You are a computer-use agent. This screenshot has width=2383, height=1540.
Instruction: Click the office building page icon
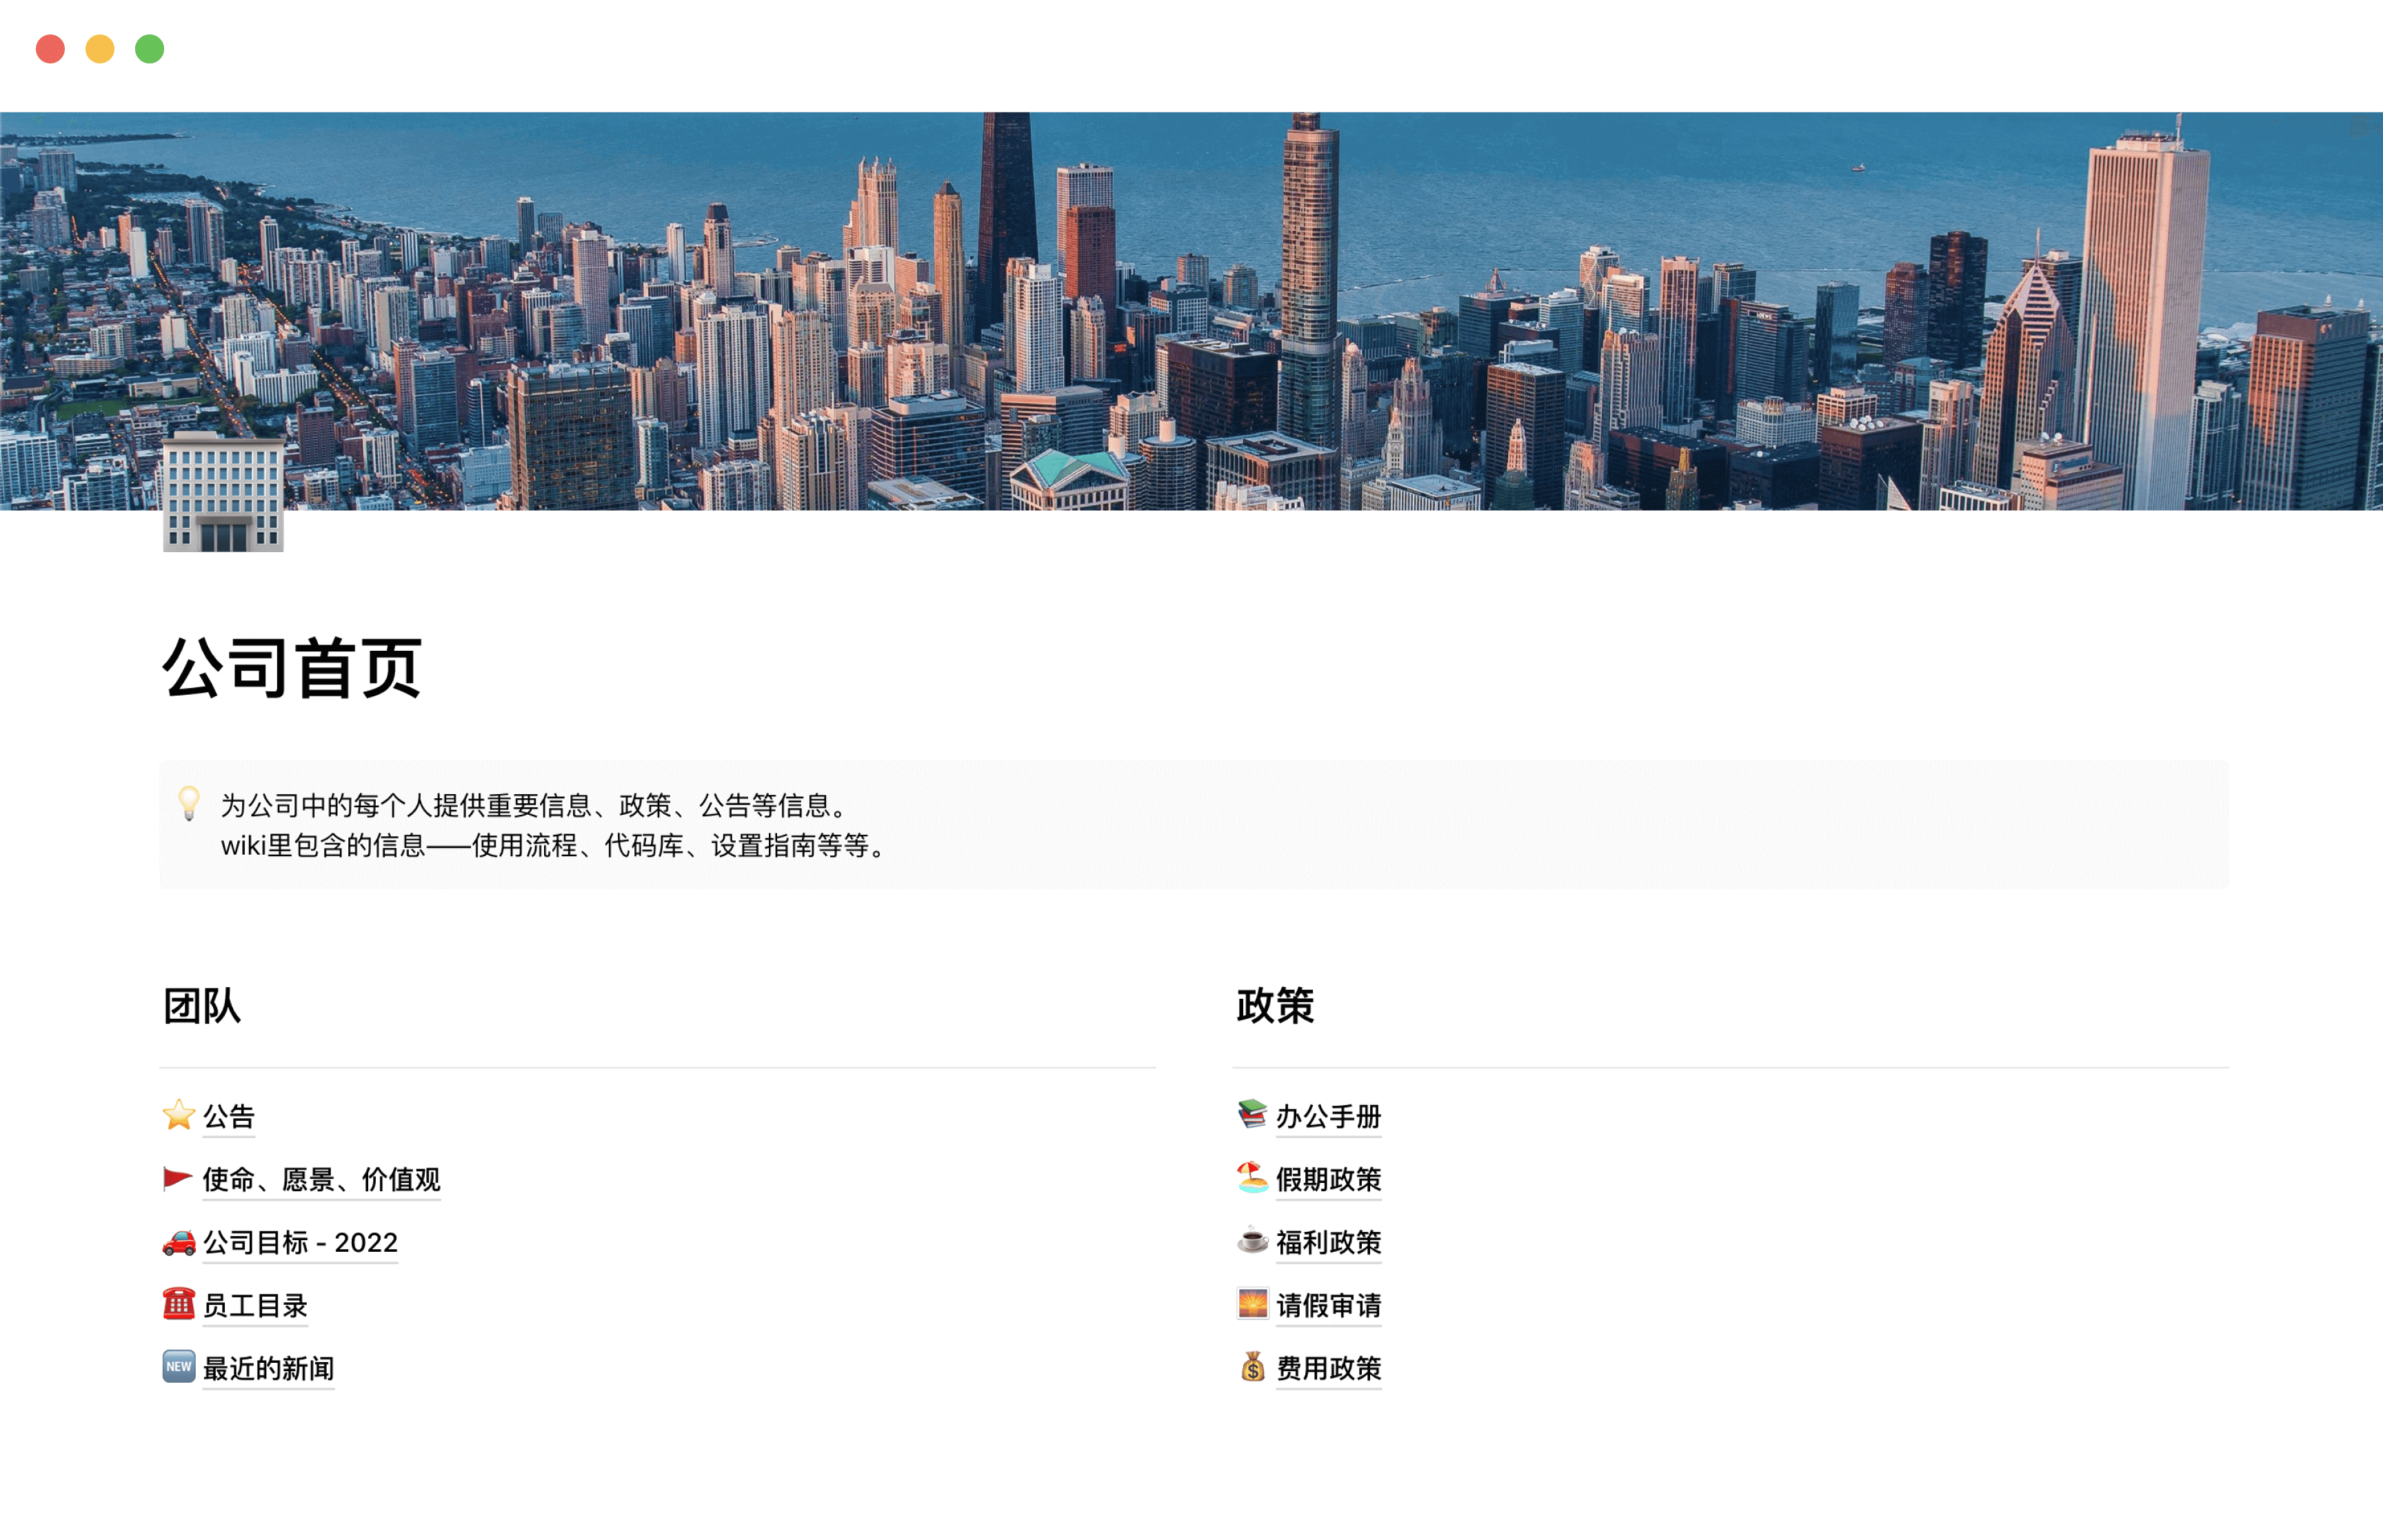coord(223,493)
